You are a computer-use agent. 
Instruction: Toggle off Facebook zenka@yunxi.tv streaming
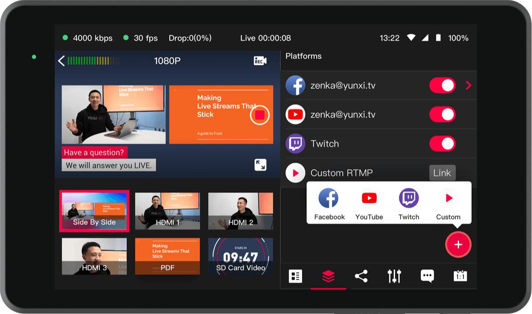click(x=443, y=85)
